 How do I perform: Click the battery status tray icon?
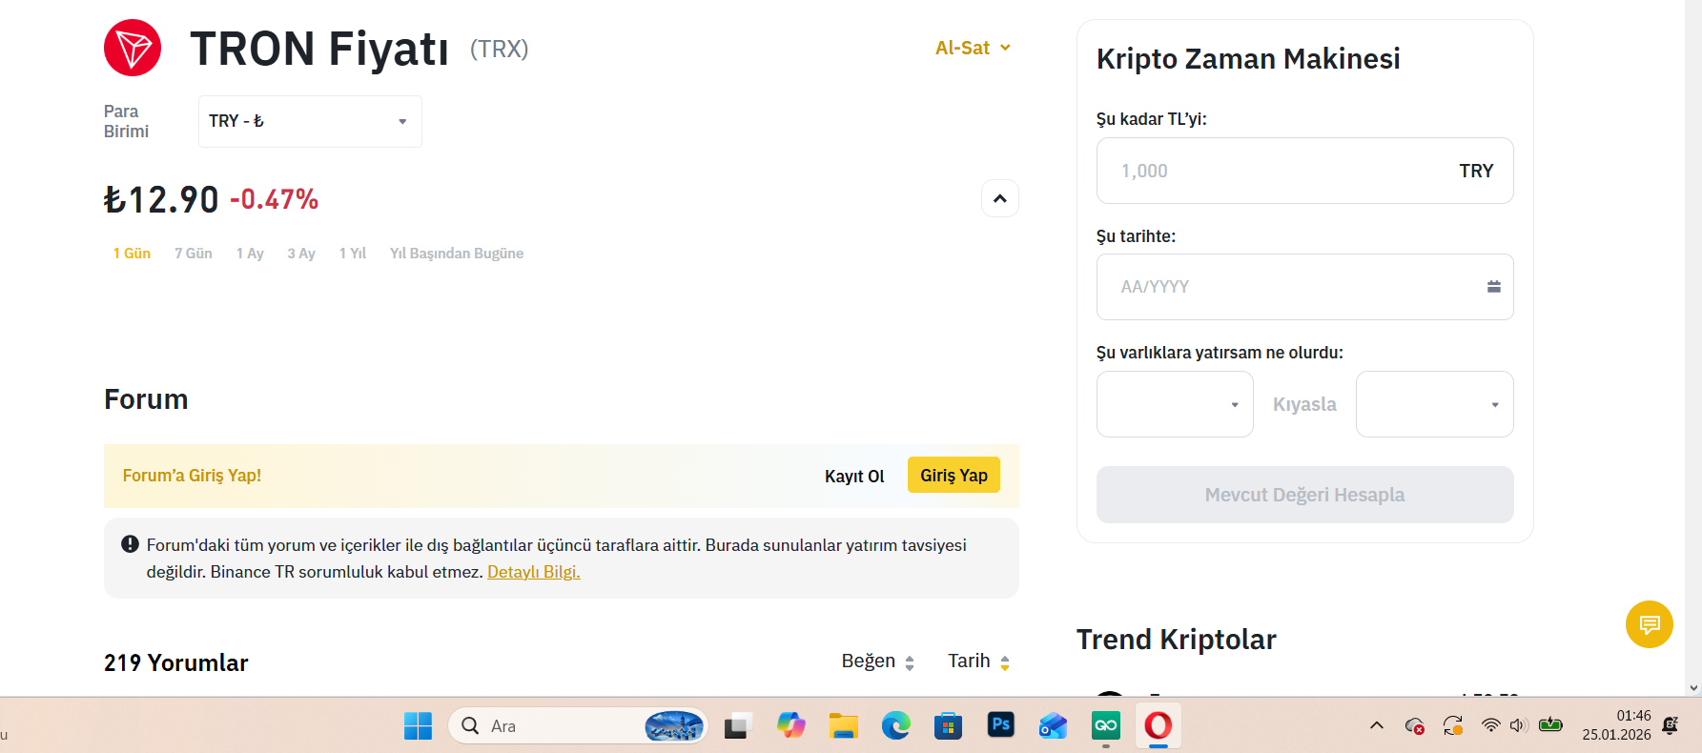1551,725
